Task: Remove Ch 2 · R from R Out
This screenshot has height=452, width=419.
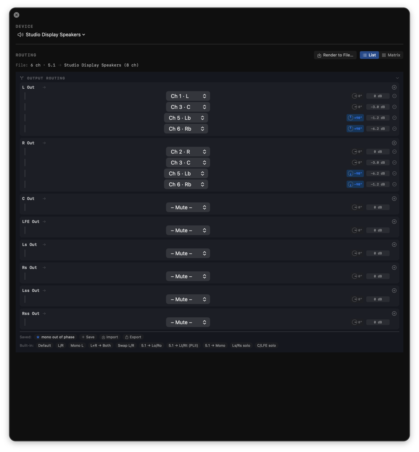Action: (394, 152)
